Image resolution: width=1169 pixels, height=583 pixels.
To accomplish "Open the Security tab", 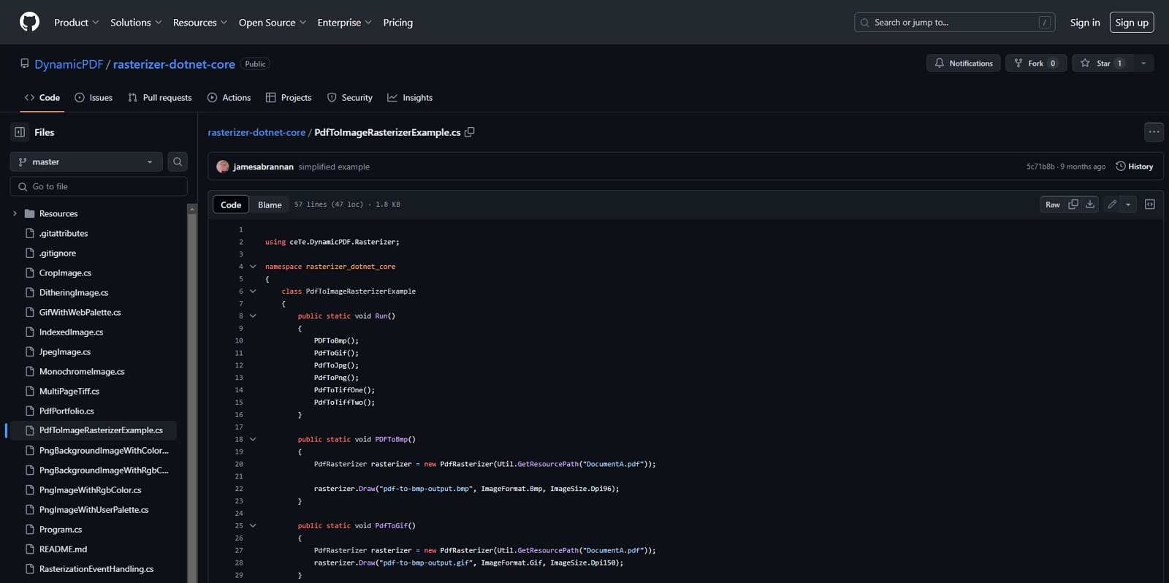I will [x=349, y=97].
